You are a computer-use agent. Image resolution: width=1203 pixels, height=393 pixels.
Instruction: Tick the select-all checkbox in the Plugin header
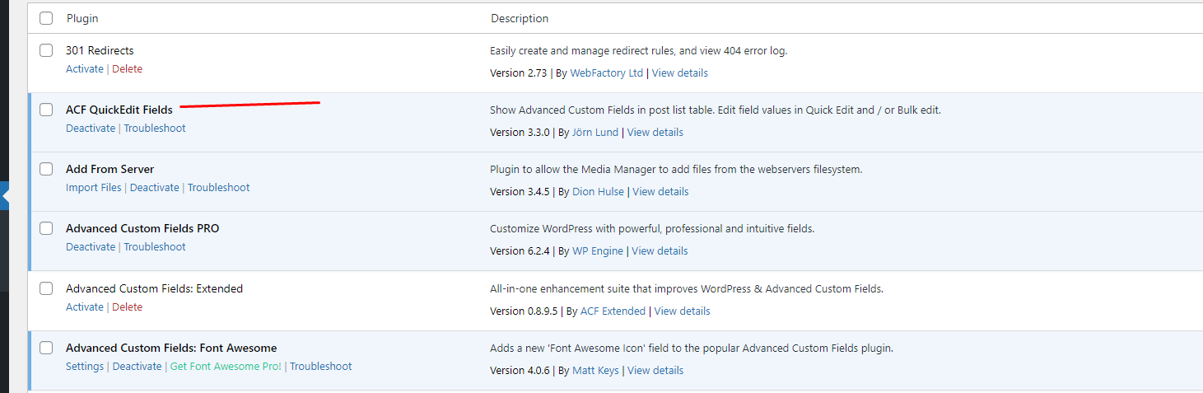click(46, 18)
